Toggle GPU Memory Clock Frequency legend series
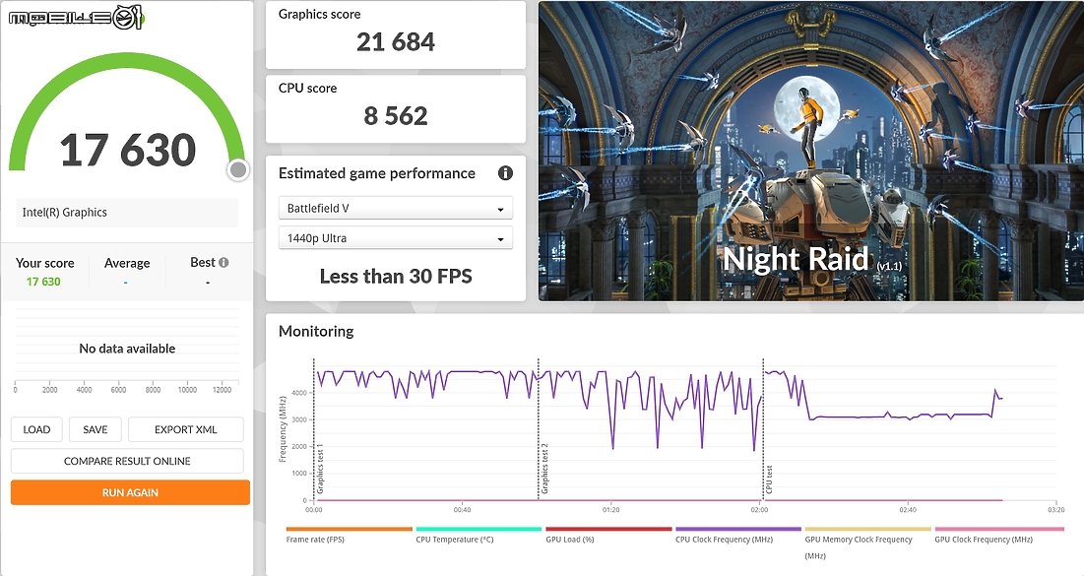The image size is (1084, 576). (867, 543)
